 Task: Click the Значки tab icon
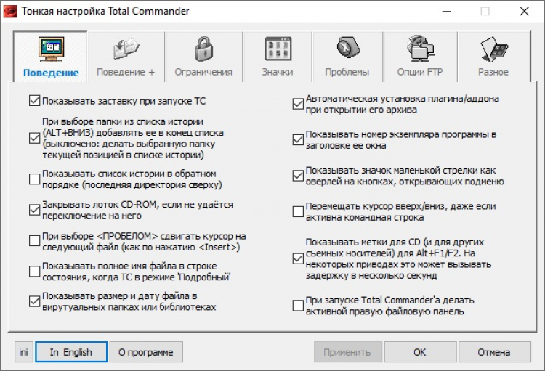(278, 49)
